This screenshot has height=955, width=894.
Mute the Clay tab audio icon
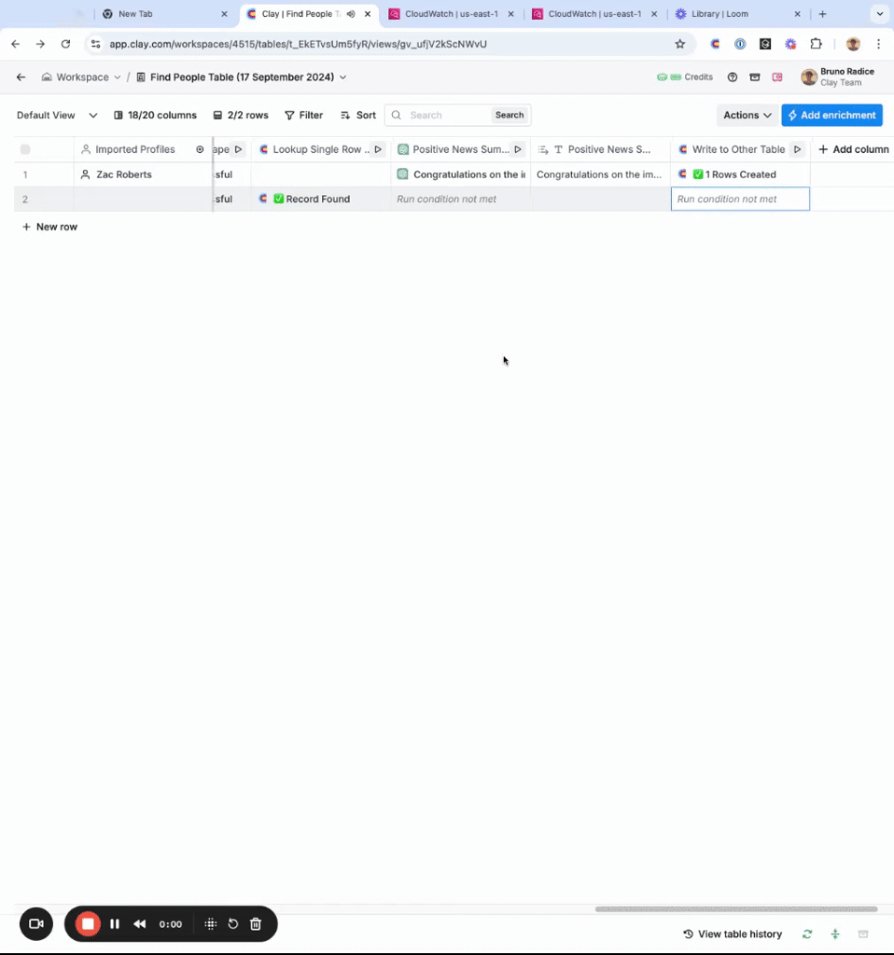351,13
